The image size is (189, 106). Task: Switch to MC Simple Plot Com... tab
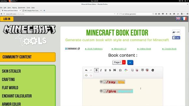[x=32, y=11]
